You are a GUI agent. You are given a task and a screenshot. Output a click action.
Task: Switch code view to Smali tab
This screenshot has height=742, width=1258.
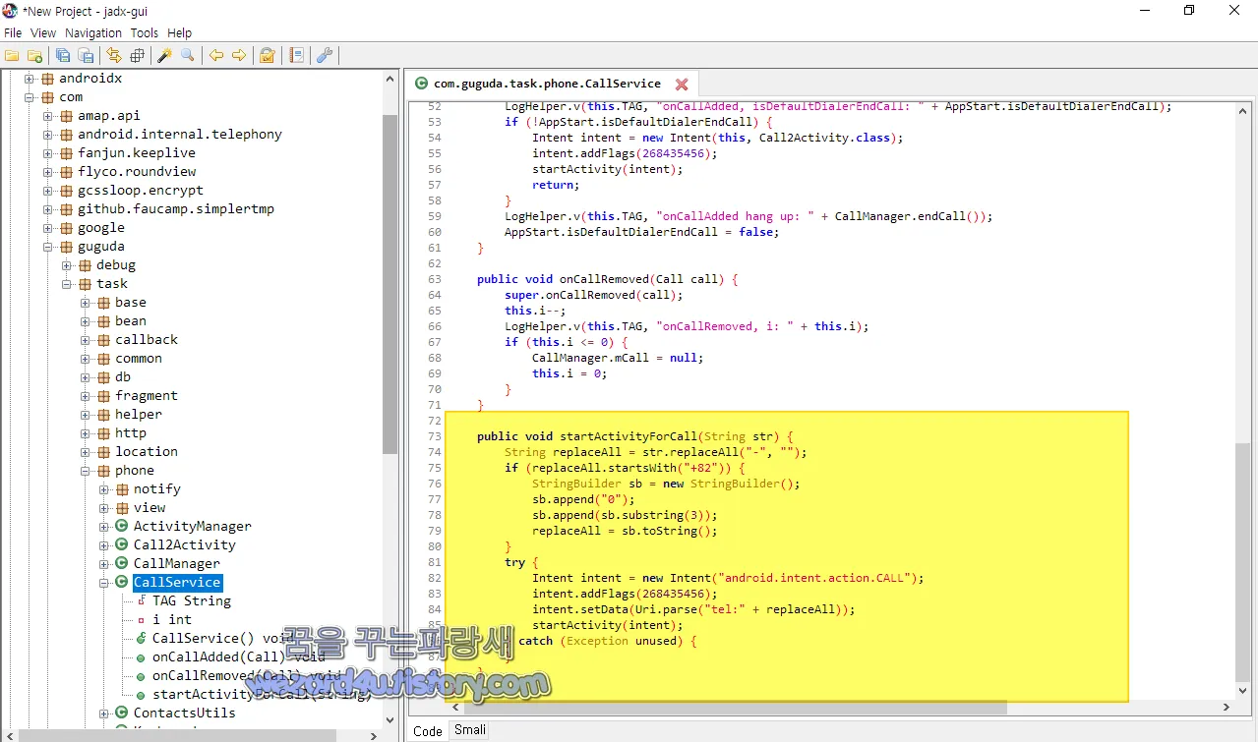click(469, 729)
